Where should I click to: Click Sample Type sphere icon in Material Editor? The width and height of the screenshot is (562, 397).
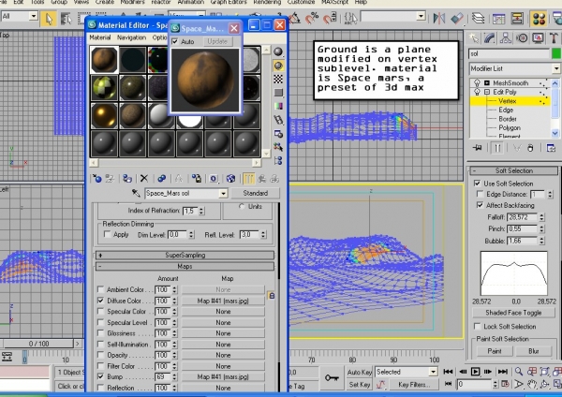point(278,51)
